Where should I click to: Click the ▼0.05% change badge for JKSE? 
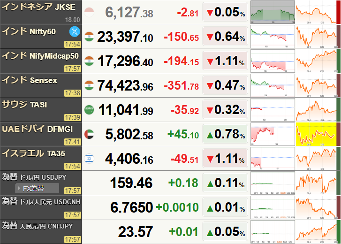225,12
